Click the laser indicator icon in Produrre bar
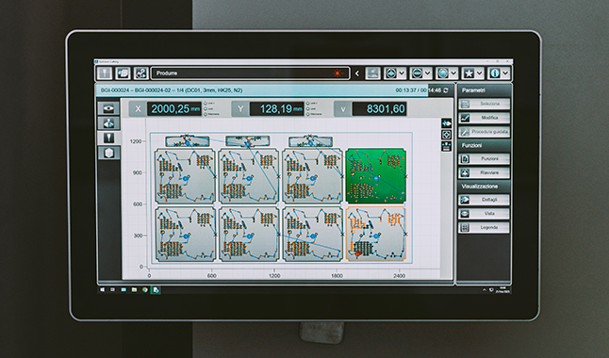The height and width of the screenshot is (358, 609). pos(337,73)
